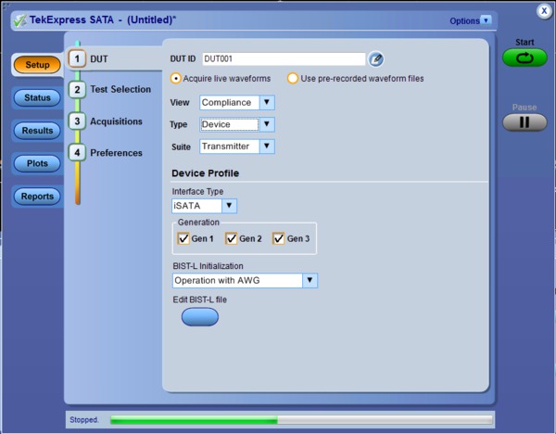
Task: Switch to the Results tab
Action: [37, 131]
